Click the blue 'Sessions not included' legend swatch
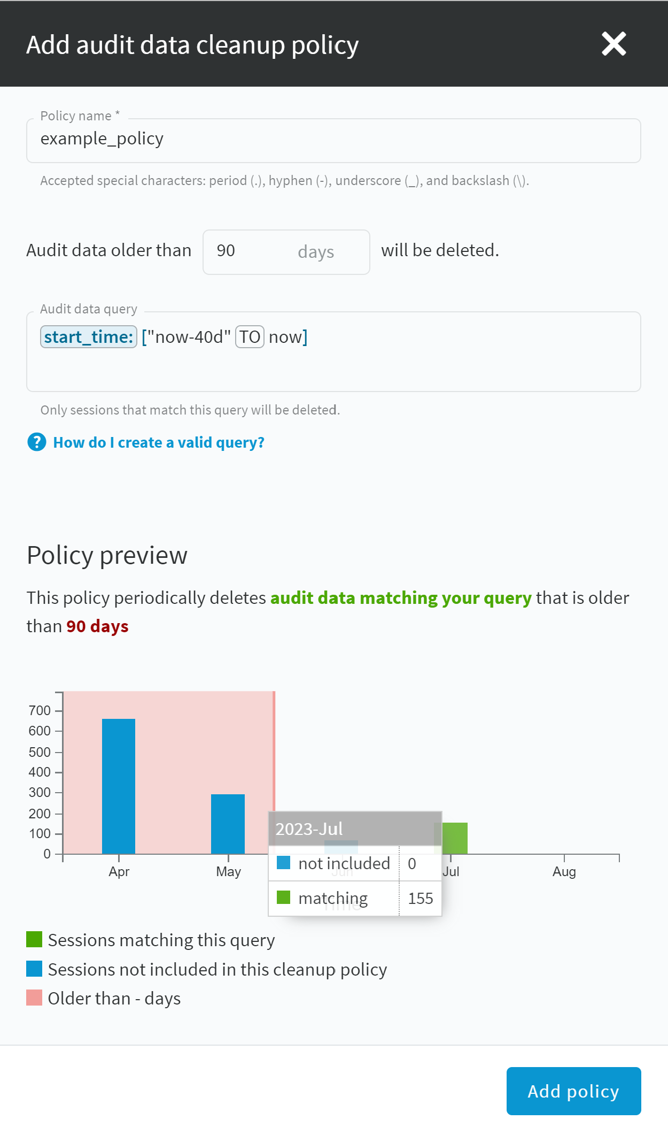 pos(34,969)
